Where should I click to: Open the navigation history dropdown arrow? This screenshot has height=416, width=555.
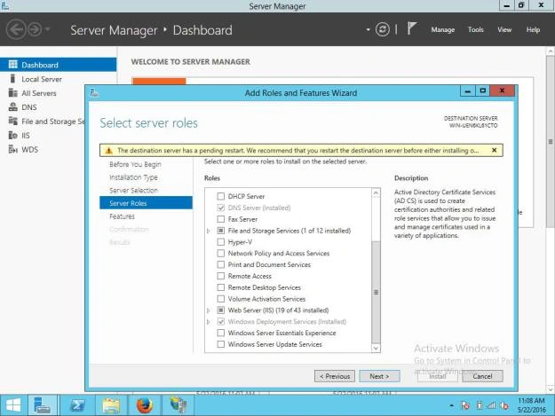pyautogui.click(x=47, y=29)
